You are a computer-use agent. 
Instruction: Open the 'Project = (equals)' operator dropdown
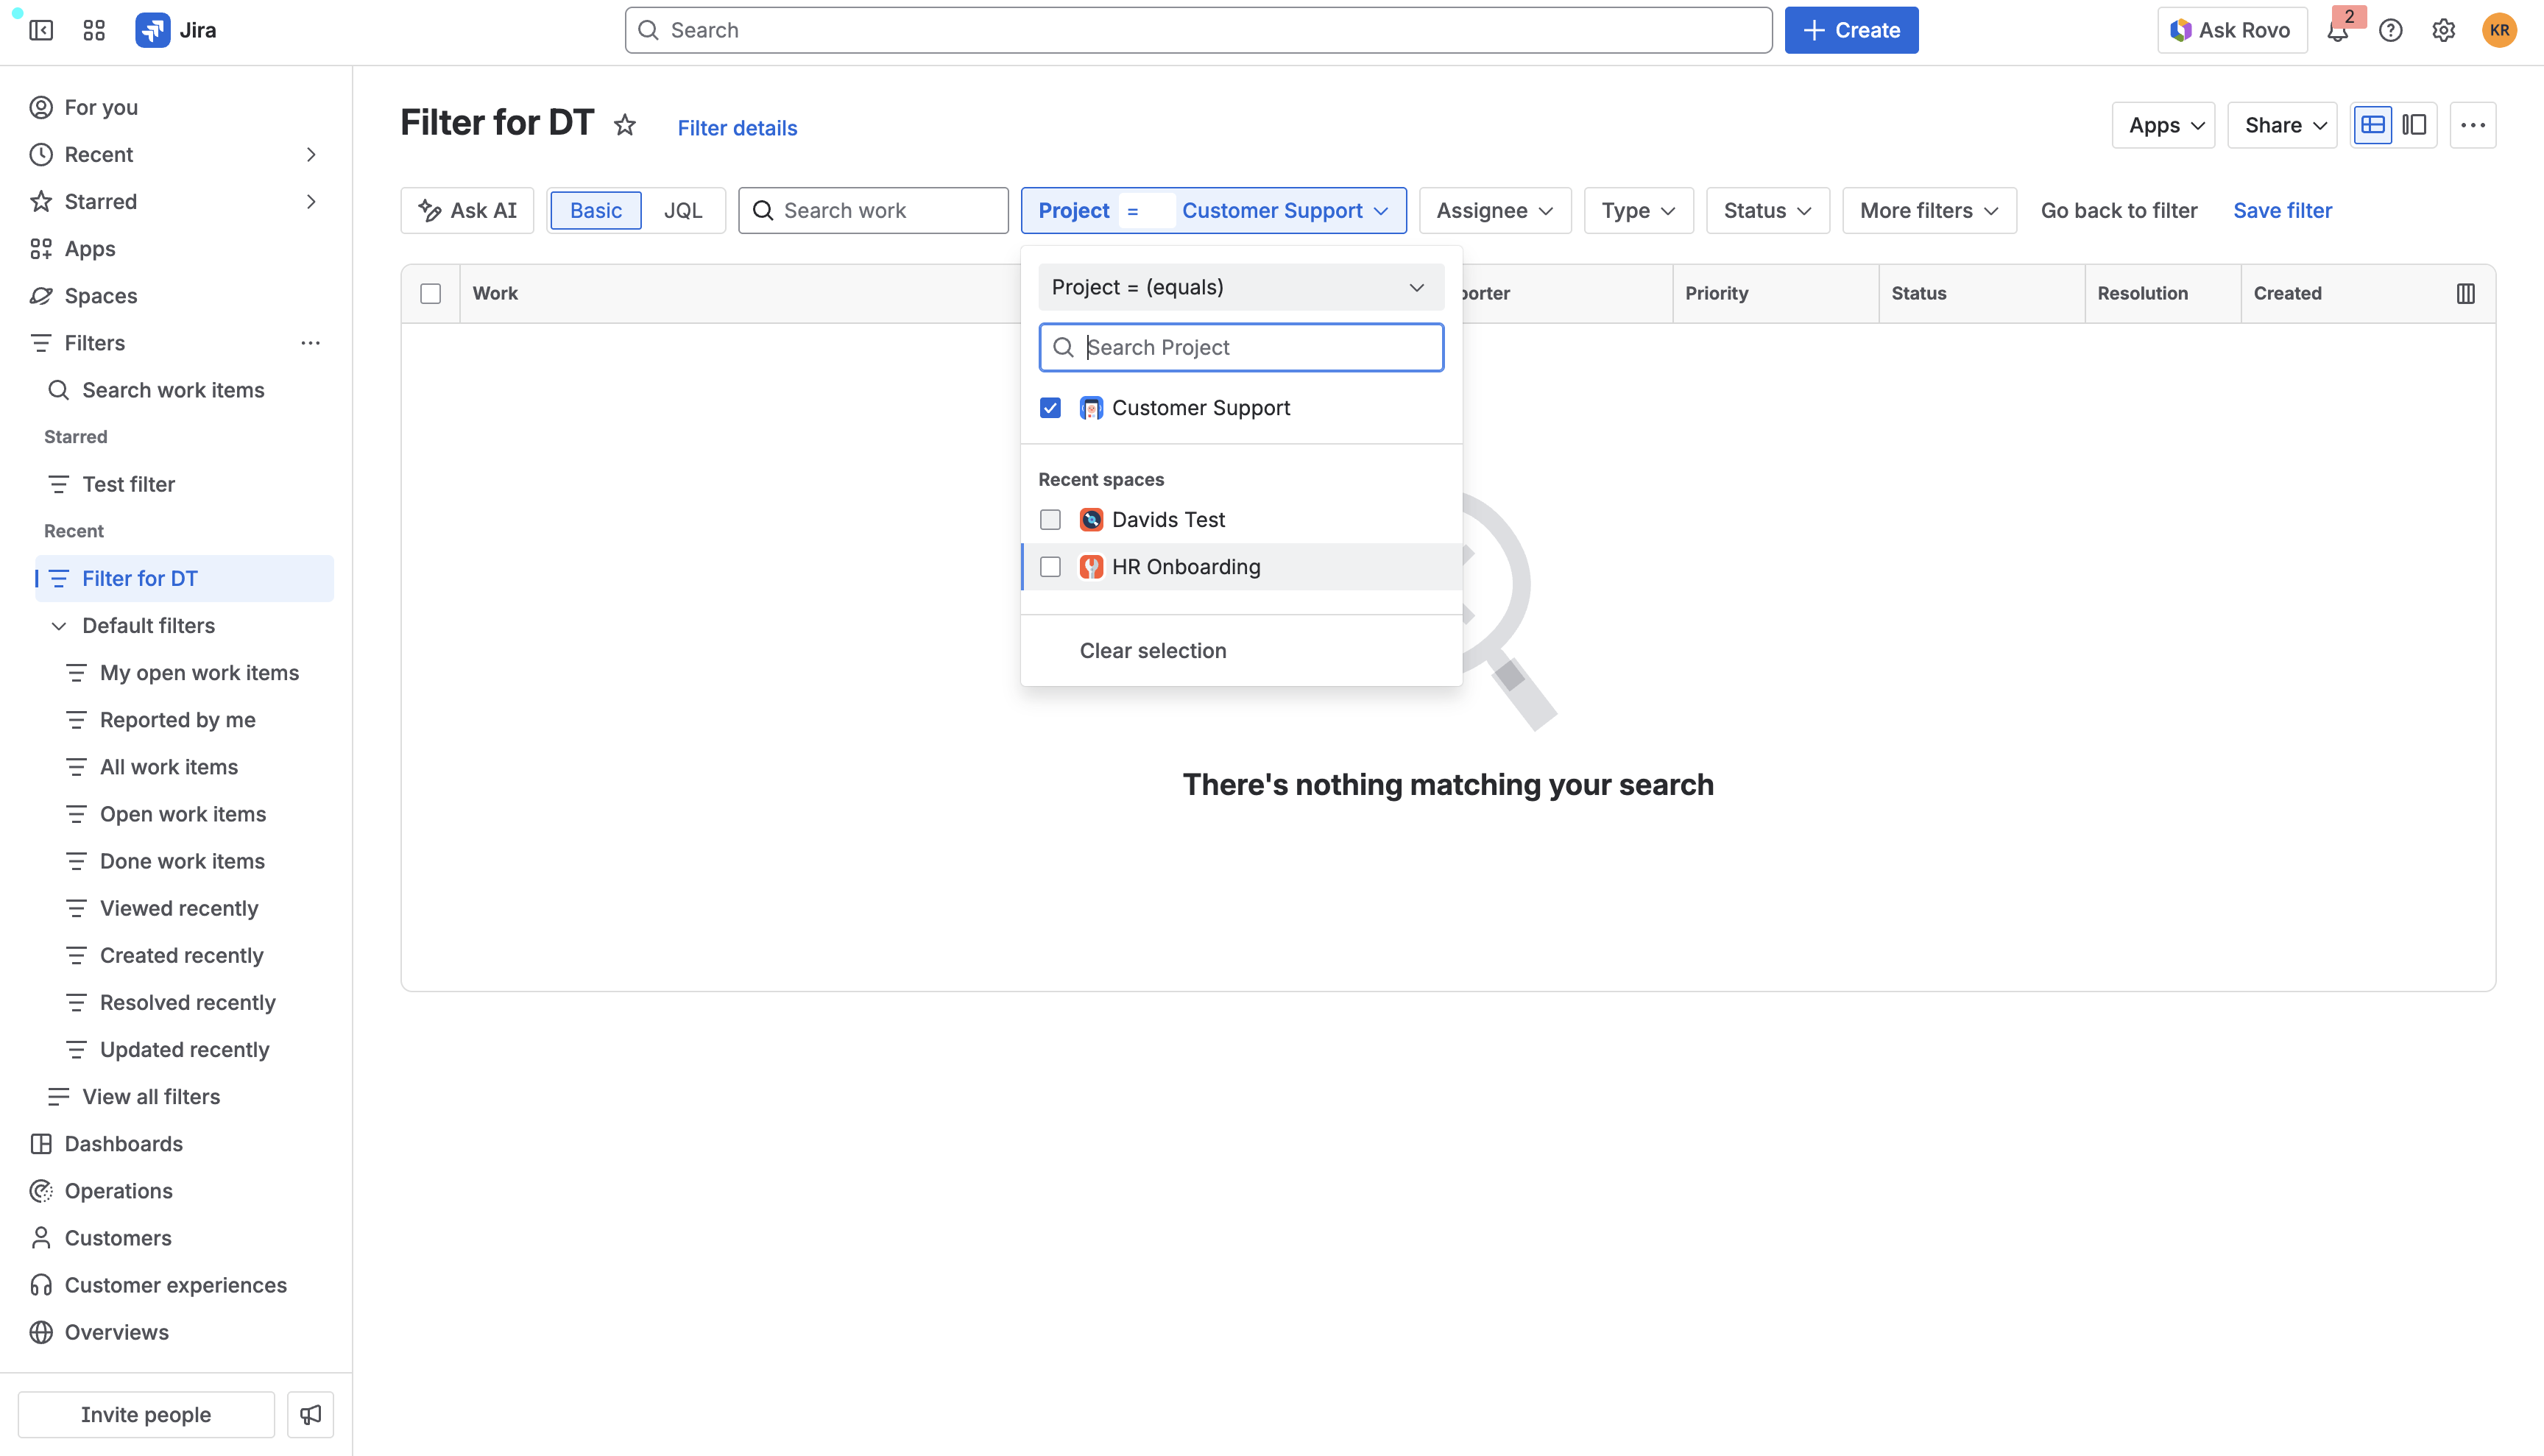click(x=1240, y=287)
